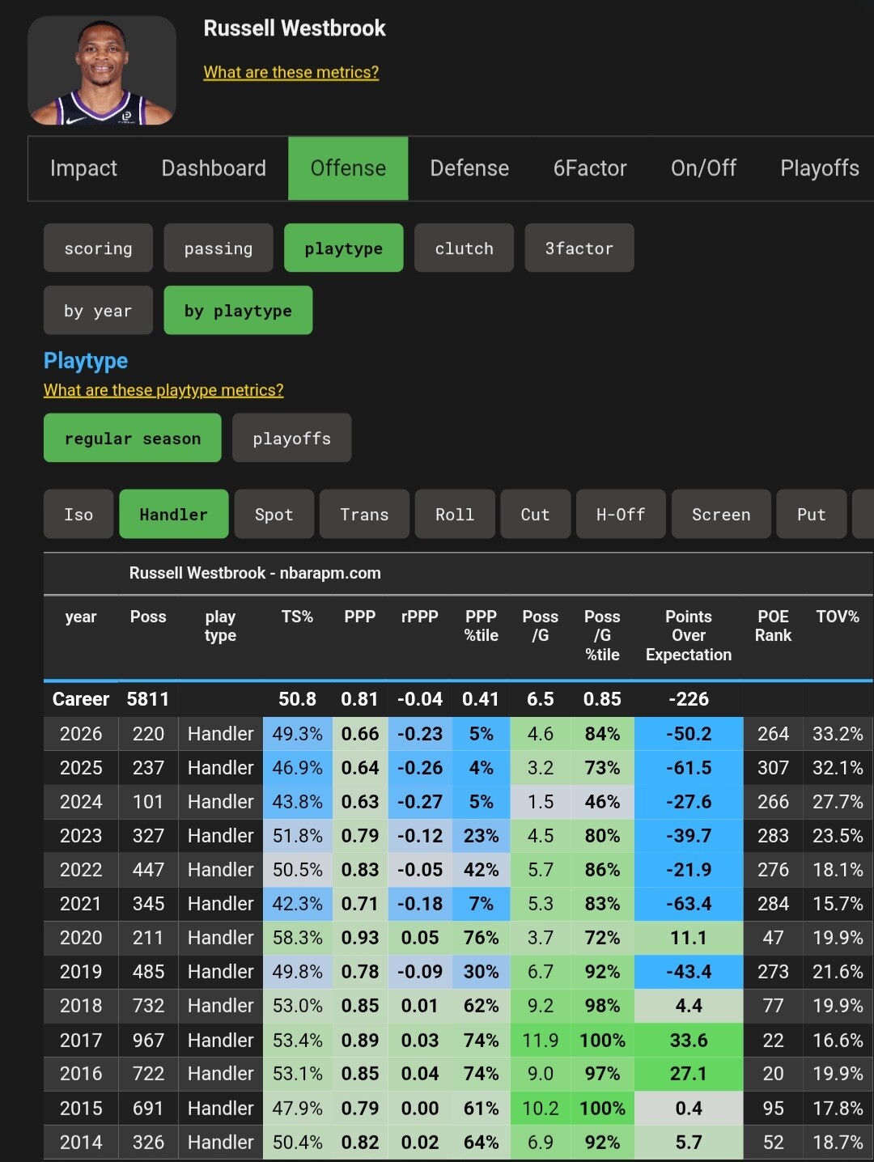Select the clutch sub-category button
This screenshot has width=874, height=1162.
[465, 248]
